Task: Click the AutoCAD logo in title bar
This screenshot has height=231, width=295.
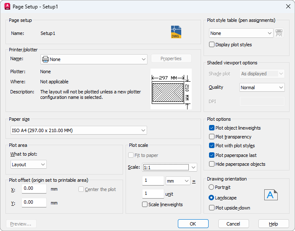Action: coord(7,7)
